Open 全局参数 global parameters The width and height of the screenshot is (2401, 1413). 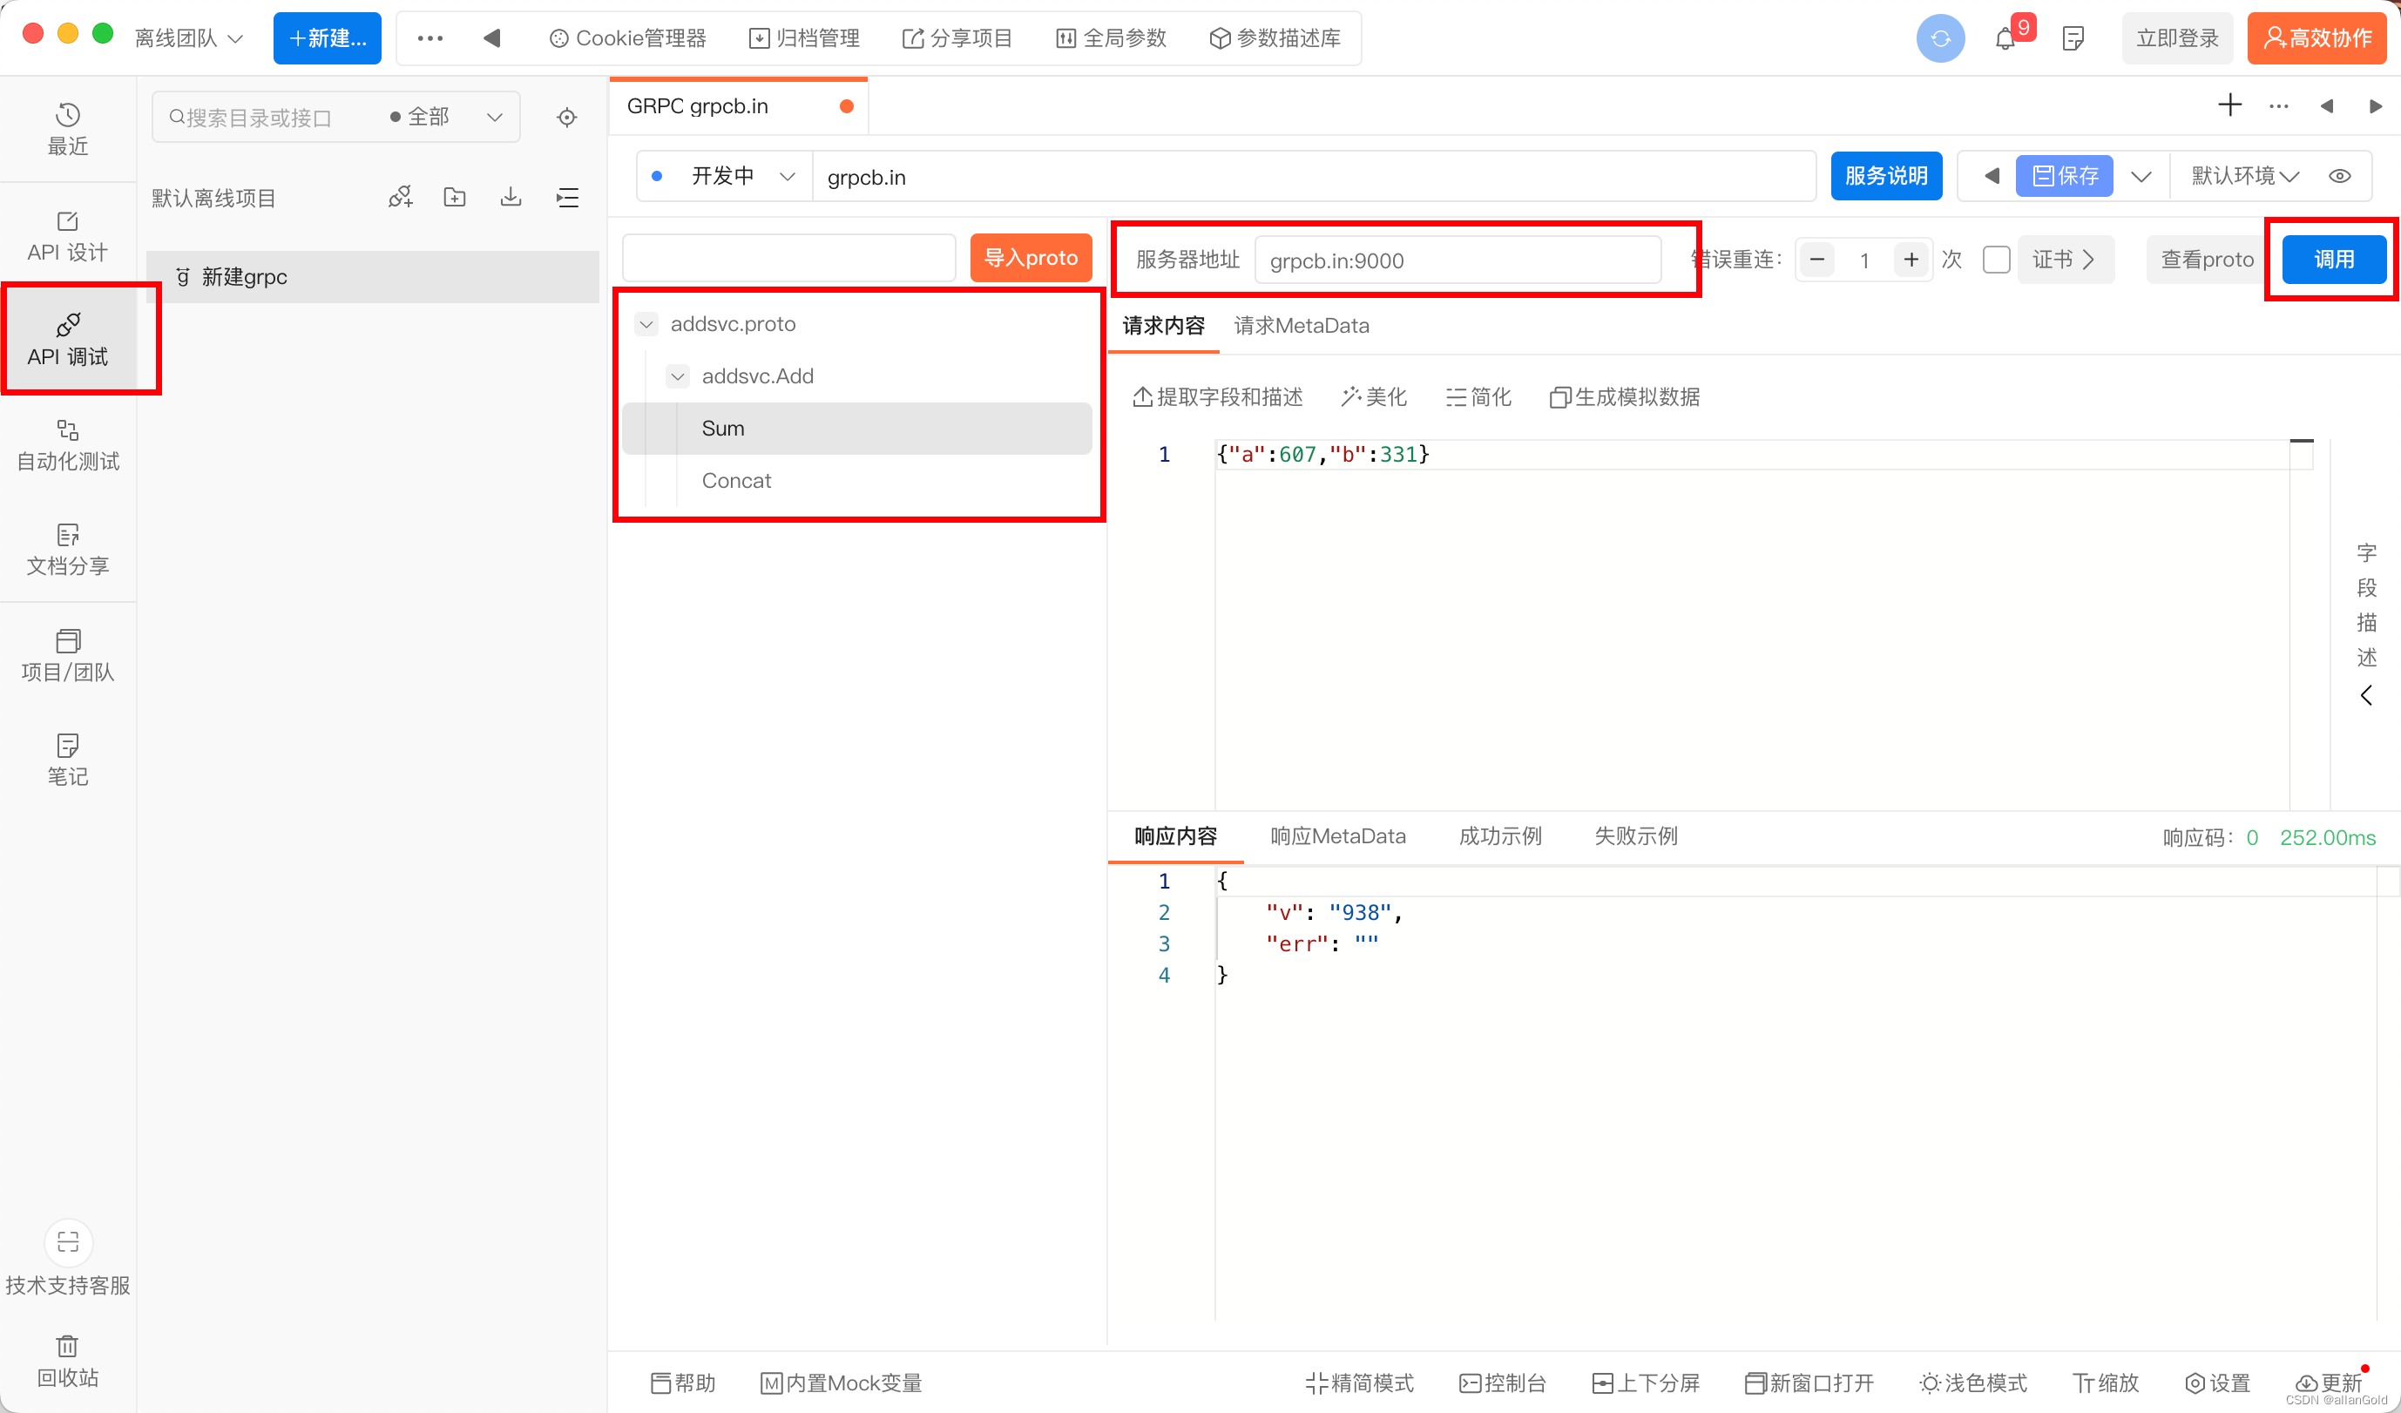pos(1111,38)
